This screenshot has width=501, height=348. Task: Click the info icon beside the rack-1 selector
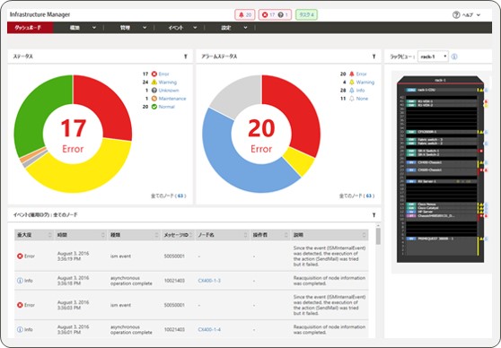[x=454, y=57]
